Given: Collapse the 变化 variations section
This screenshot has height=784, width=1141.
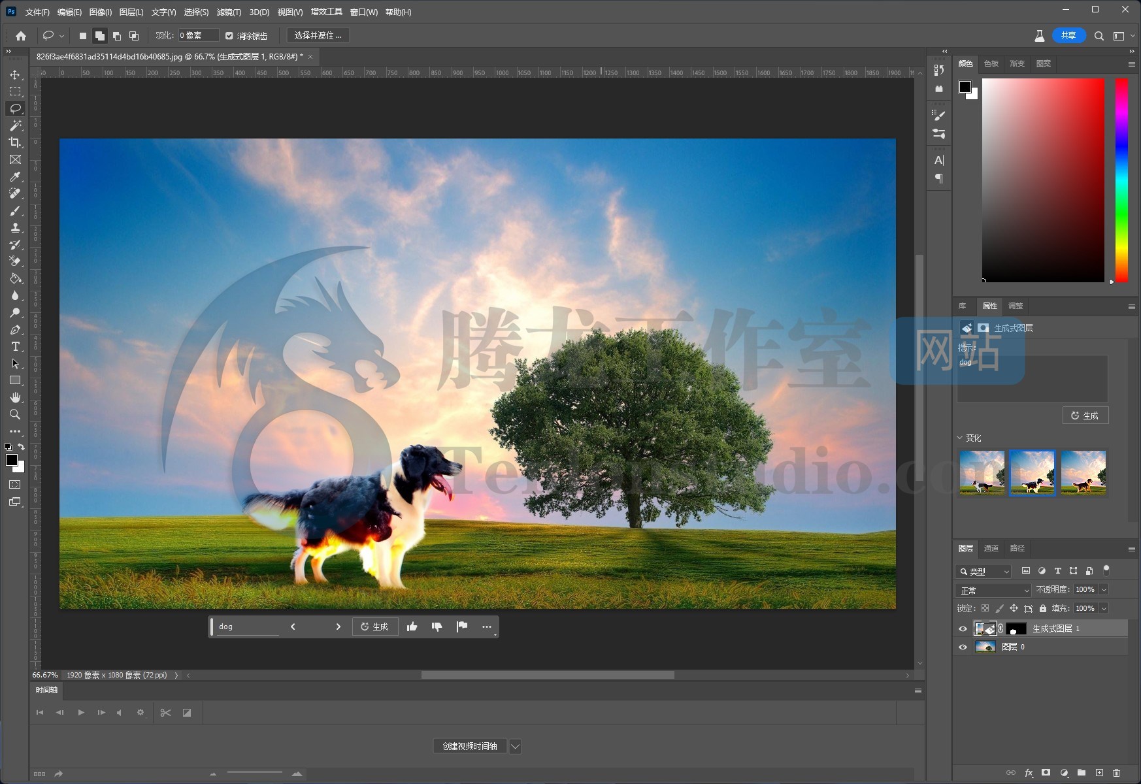Looking at the screenshot, I should pyautogui.click(x=960, y=438).
